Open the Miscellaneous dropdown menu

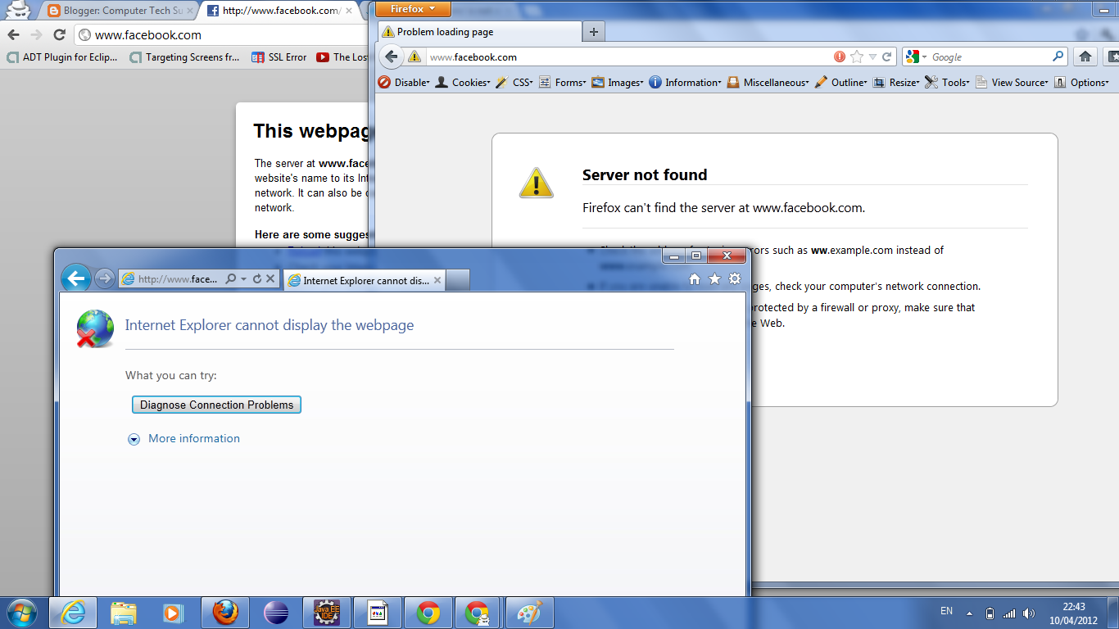(x=768, y=82)
